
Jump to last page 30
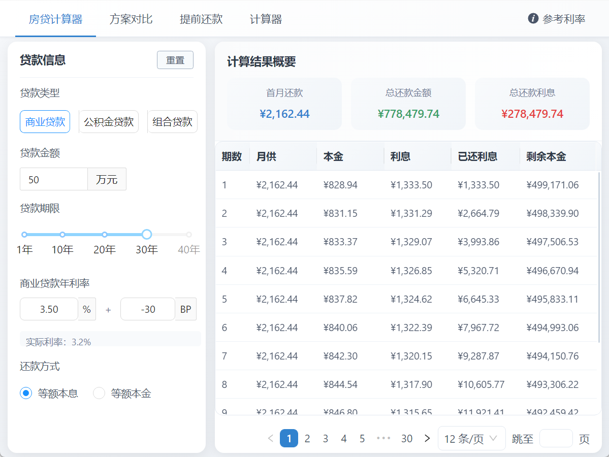click(x=407, y=438)
